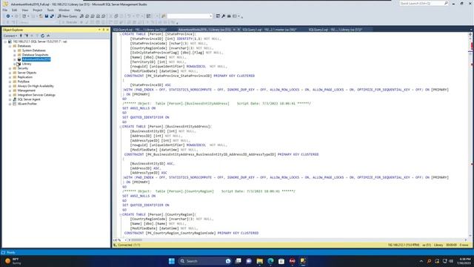Collapse the SQL Server root node
474x267 pixels.
tap(5, 42)
